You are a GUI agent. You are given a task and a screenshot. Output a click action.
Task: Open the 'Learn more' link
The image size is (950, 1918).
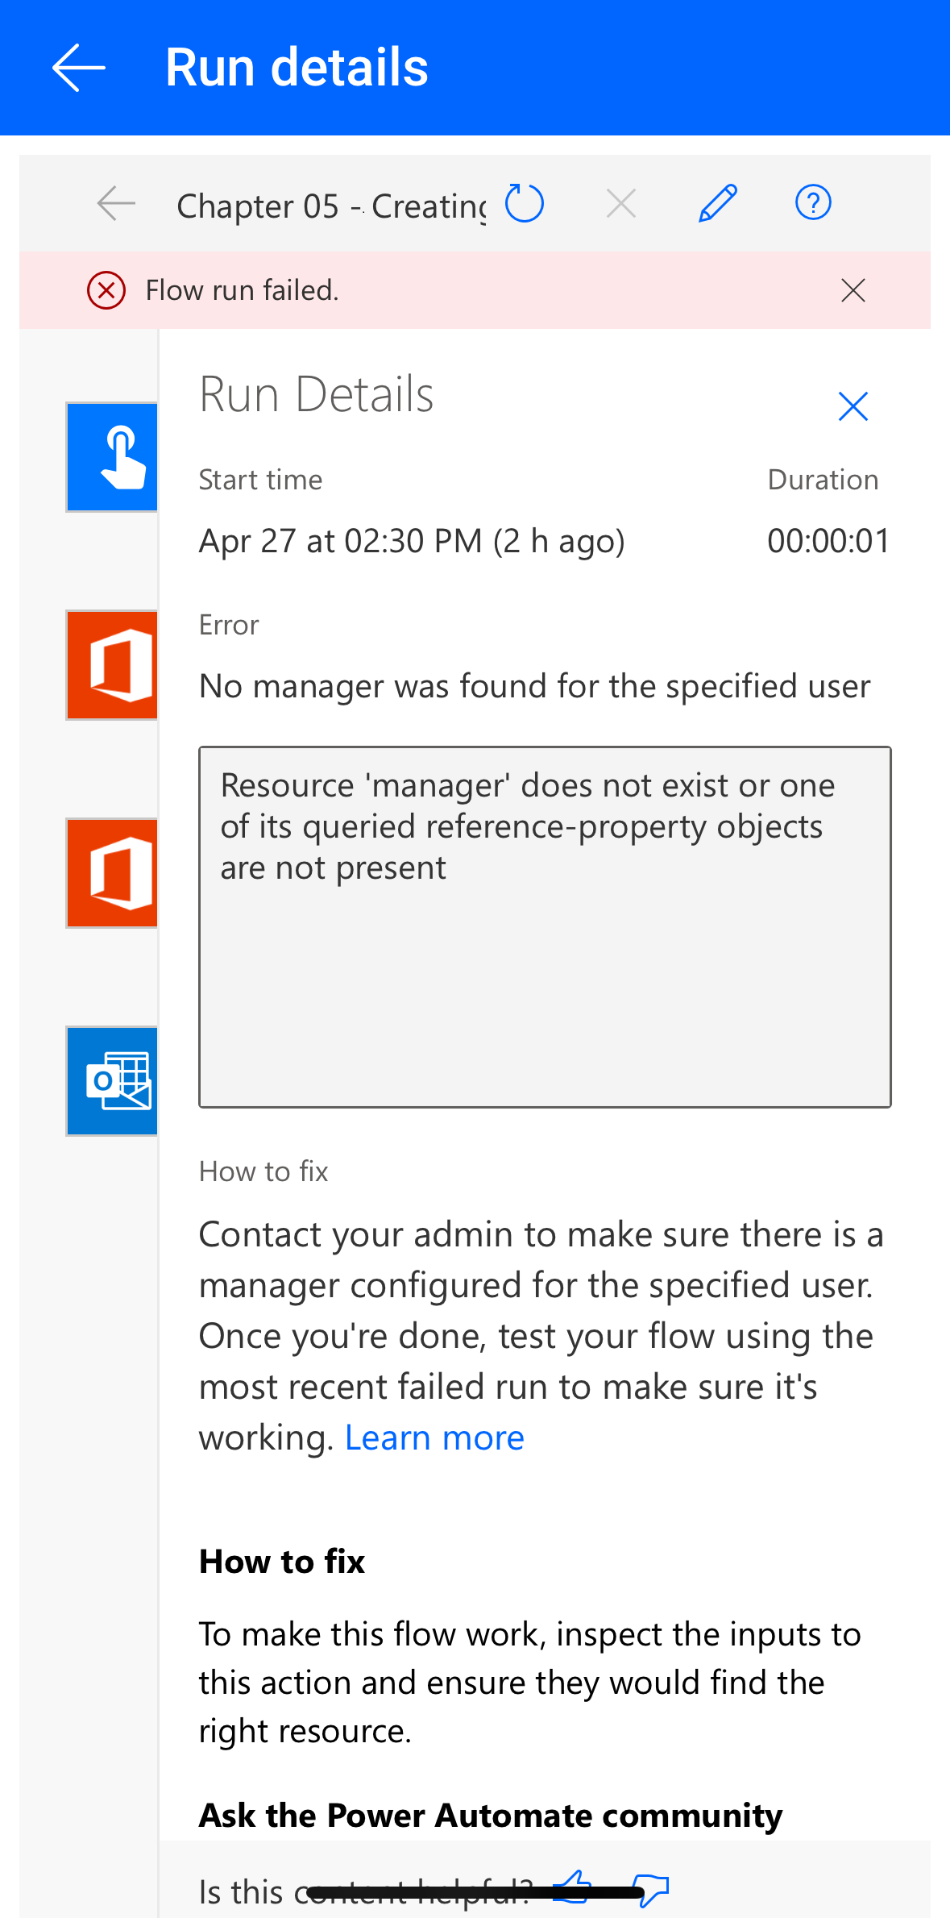pyautogui.click(x=434, y=1437)
